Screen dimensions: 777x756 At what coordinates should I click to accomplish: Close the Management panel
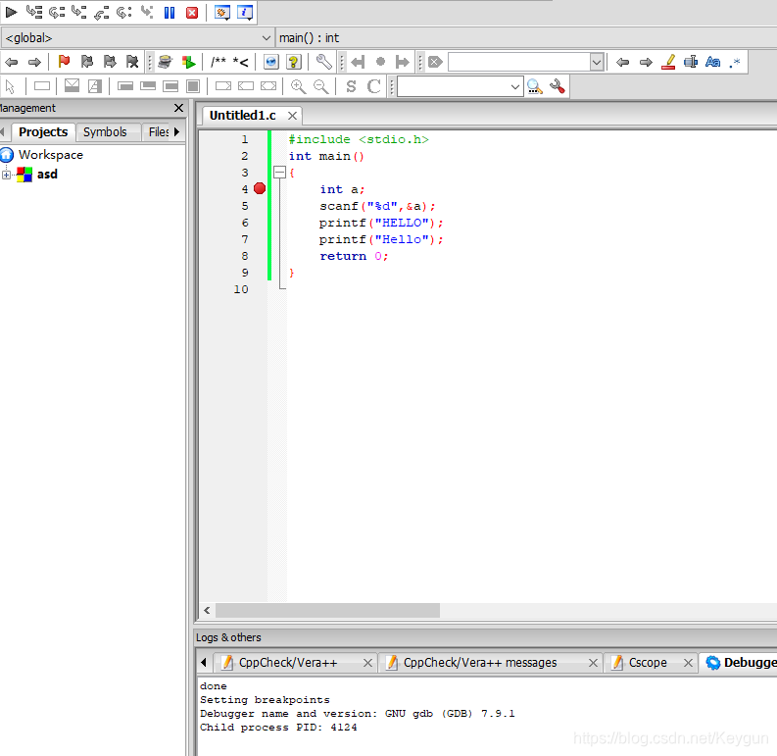[x=179, y=108]
